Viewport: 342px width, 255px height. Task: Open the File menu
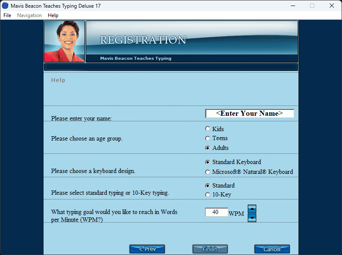click(7, 15)
